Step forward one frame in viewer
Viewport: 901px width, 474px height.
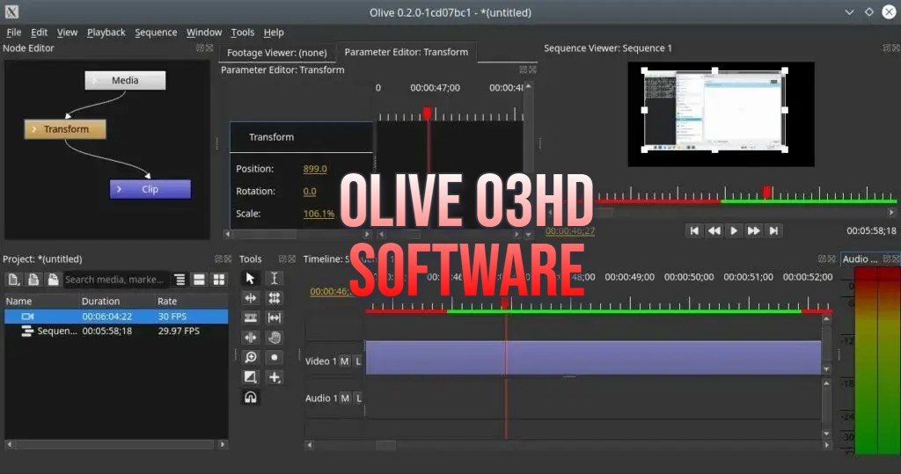753,231
